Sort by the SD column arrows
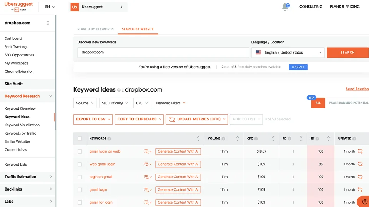 pyautogui.click(x=329, y=138)
